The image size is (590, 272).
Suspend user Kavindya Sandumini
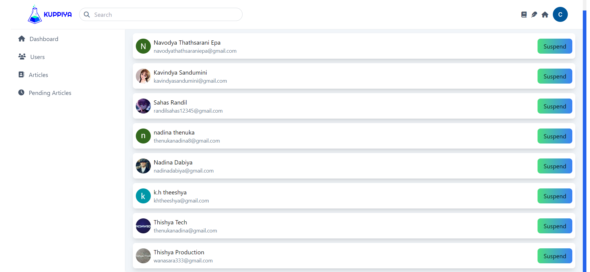pyautogui.click(x=555, y=76)
